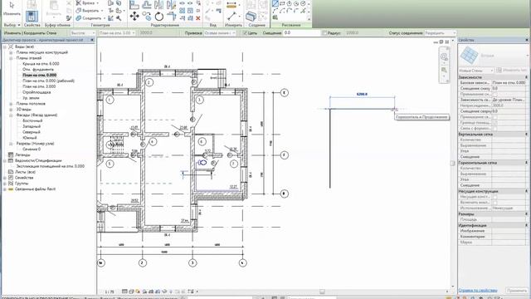
Task: Collapse the Elevations tree node
Action: (11, 115)
